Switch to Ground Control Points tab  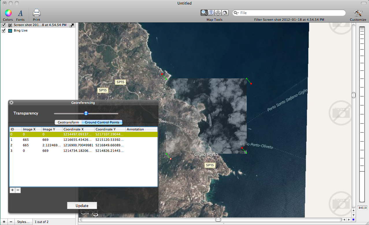[x=102, y=122]
